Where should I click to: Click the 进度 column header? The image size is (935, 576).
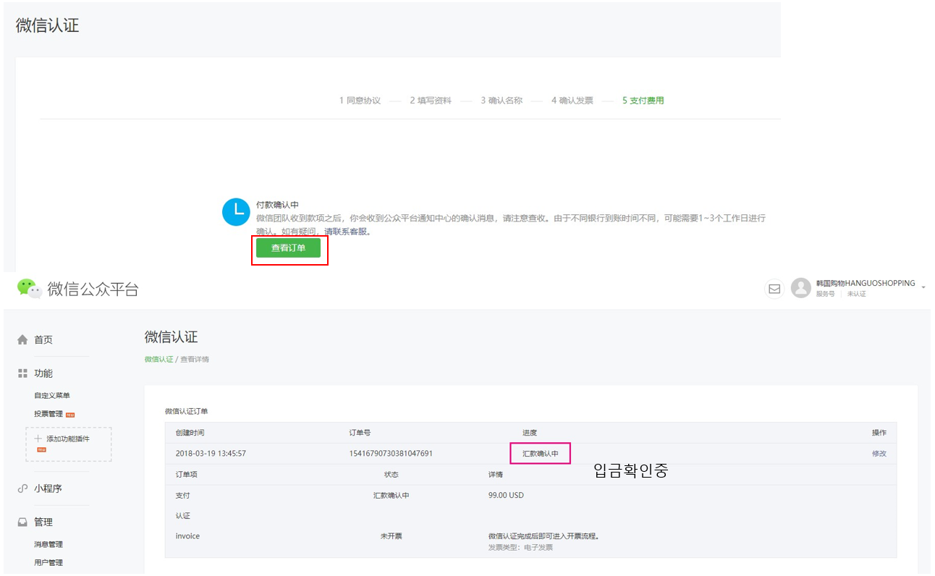point(530,433)
